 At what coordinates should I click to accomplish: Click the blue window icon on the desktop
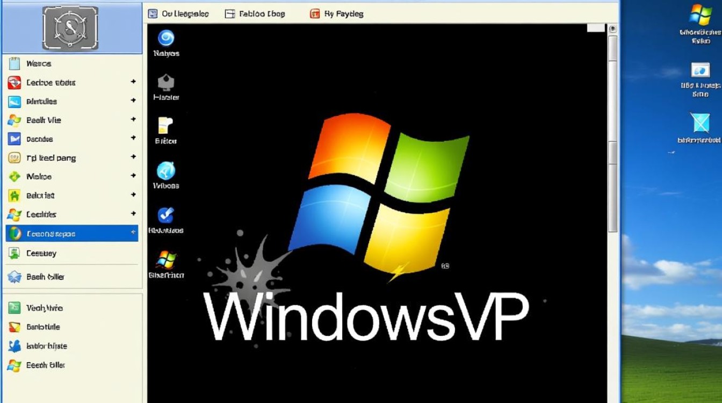pos(701,70)
